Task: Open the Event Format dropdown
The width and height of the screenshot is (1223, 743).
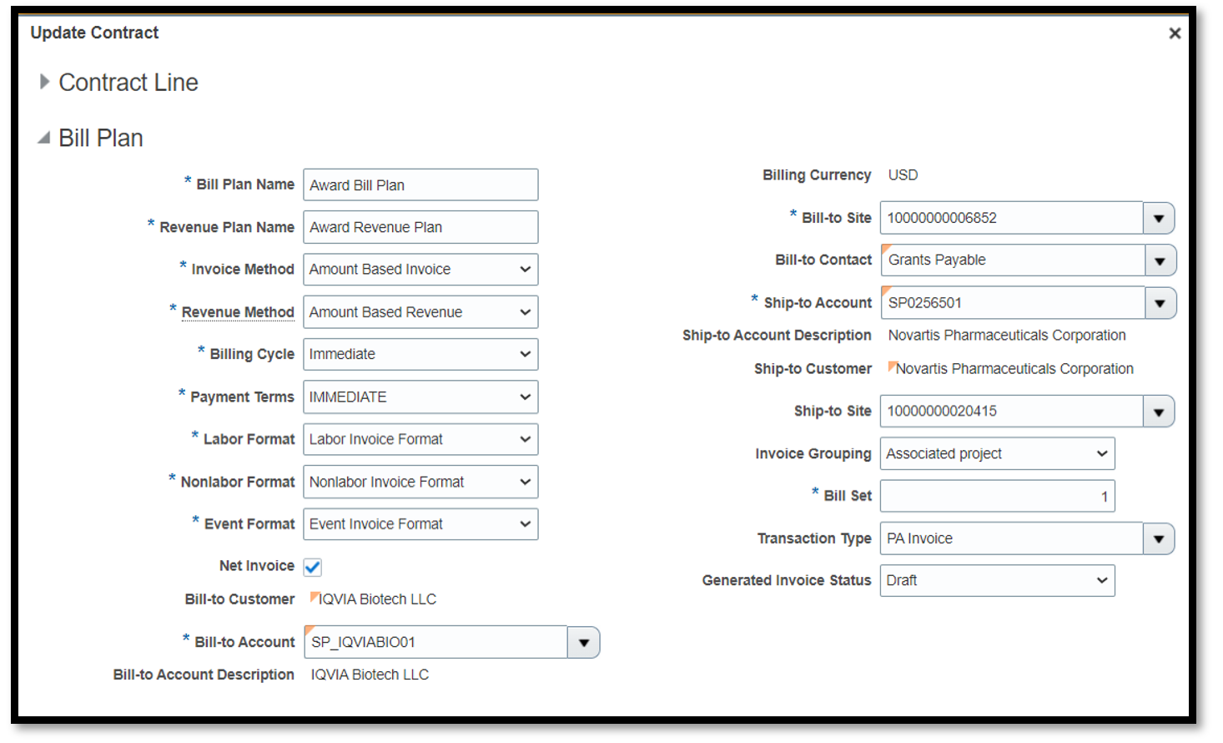Action: [x=420, y=524]
